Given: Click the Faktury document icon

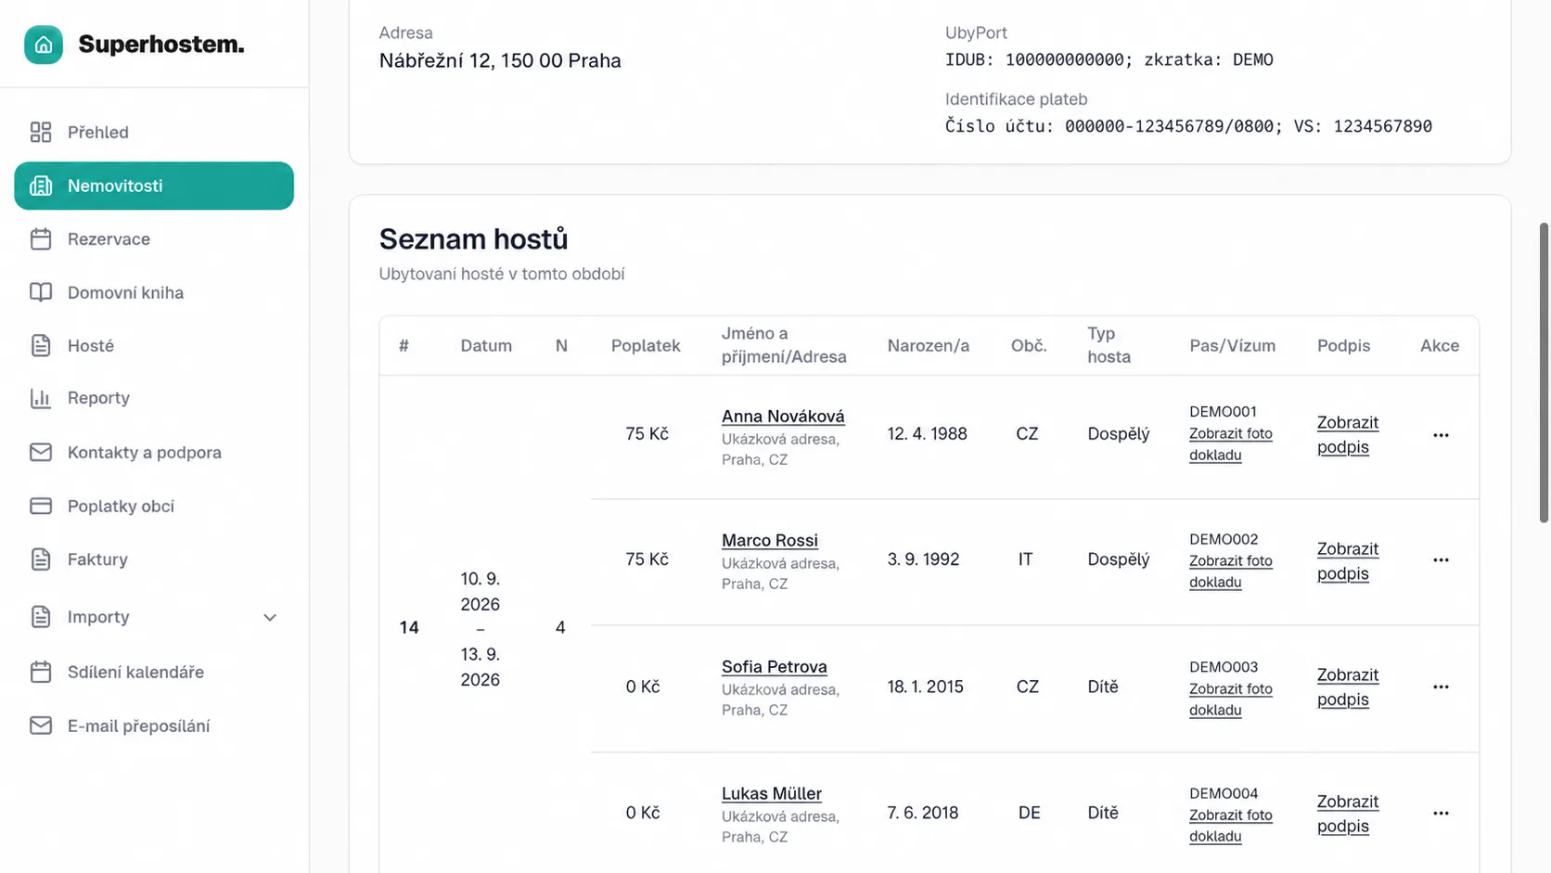Looking at the screenshot, I should pos(41,559).
